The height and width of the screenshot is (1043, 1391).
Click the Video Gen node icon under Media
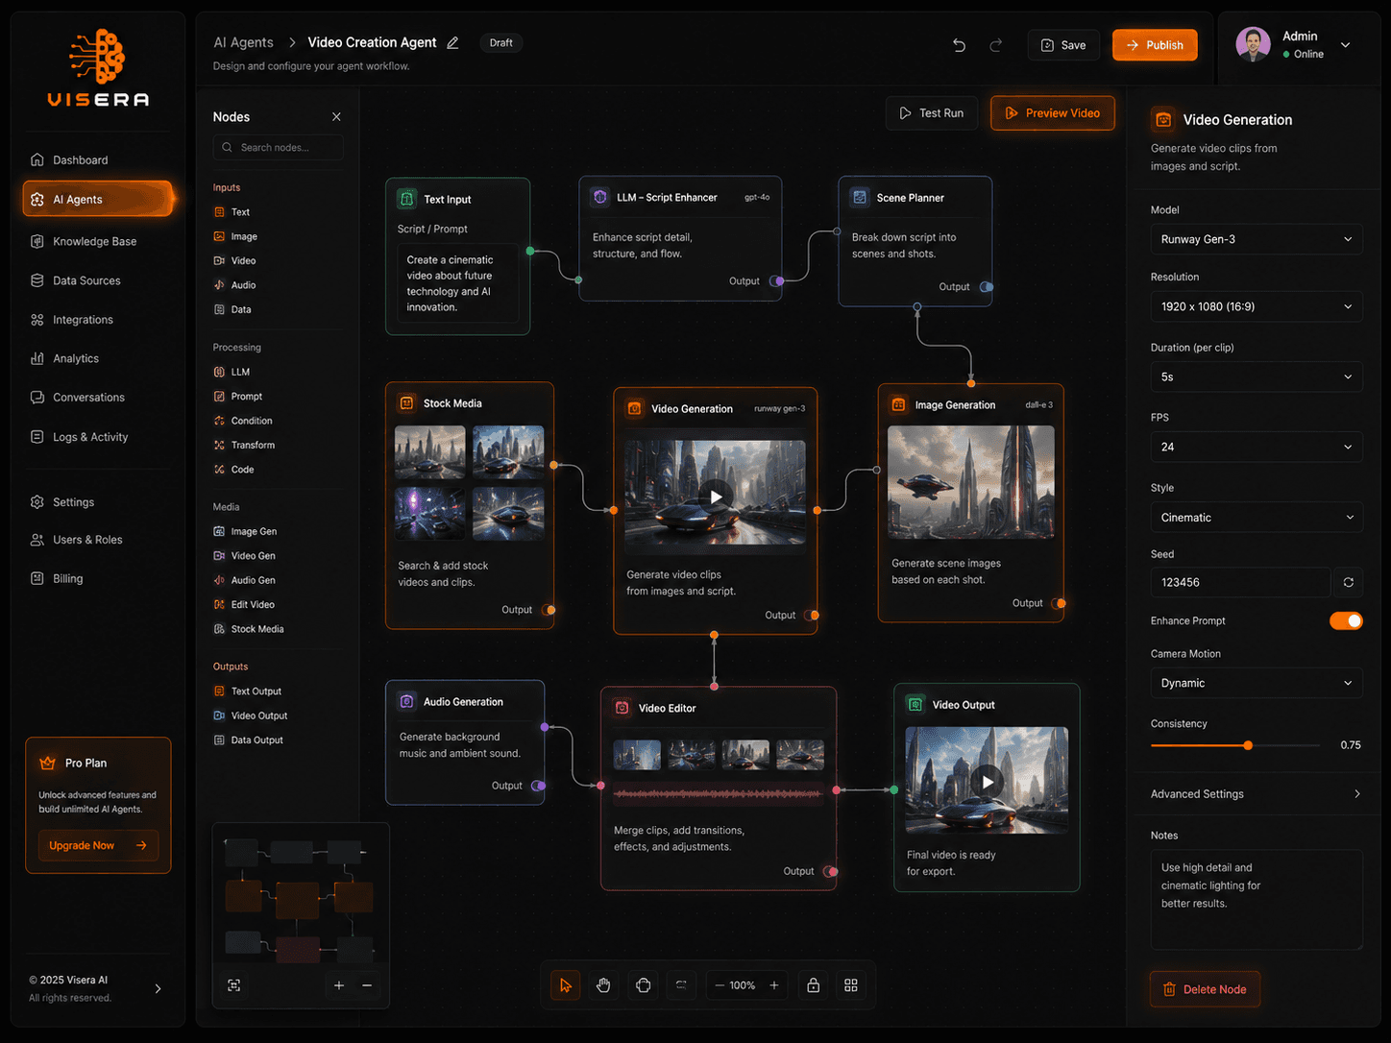coord(219,556)
